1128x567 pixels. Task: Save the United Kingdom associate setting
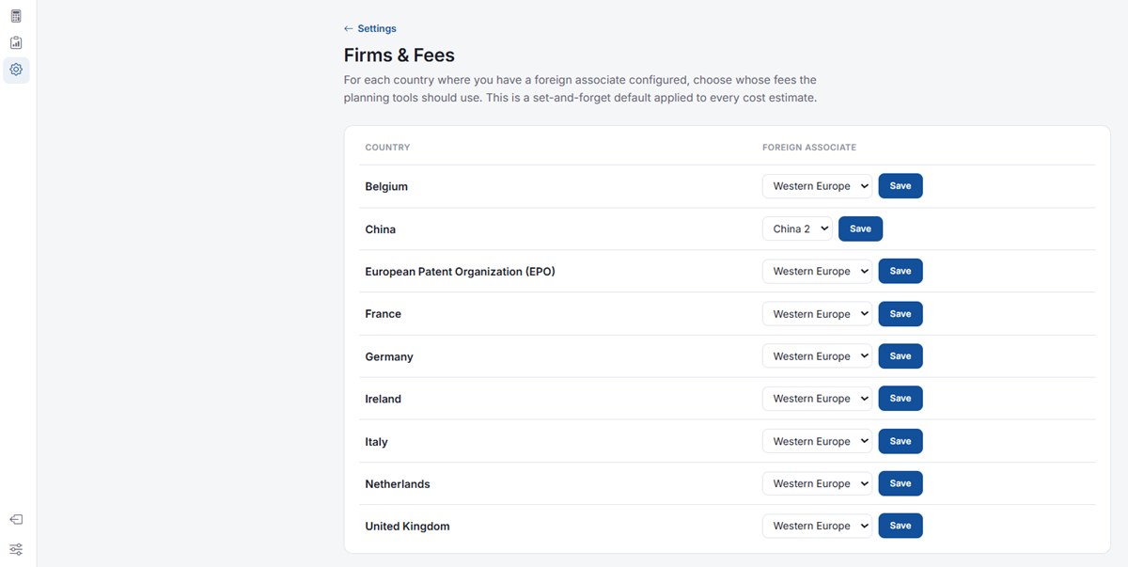tap(901, 526)
